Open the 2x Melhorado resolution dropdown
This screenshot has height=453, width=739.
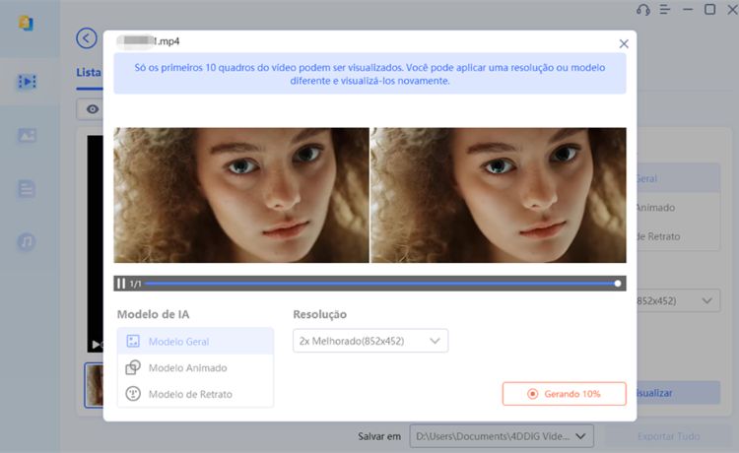pos(370,341)
